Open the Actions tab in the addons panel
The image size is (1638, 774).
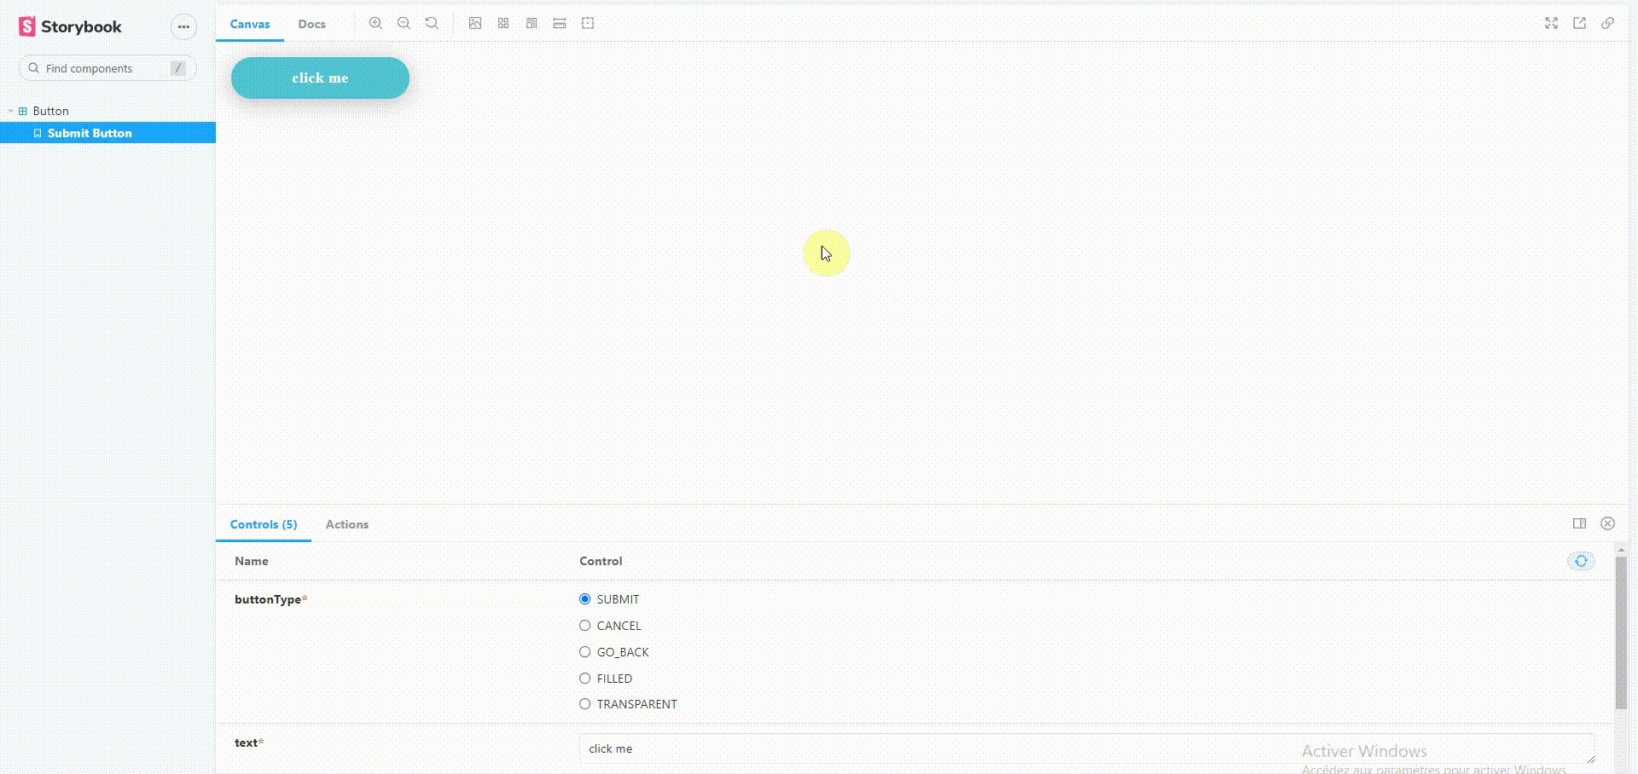click(x=346, y=524)
